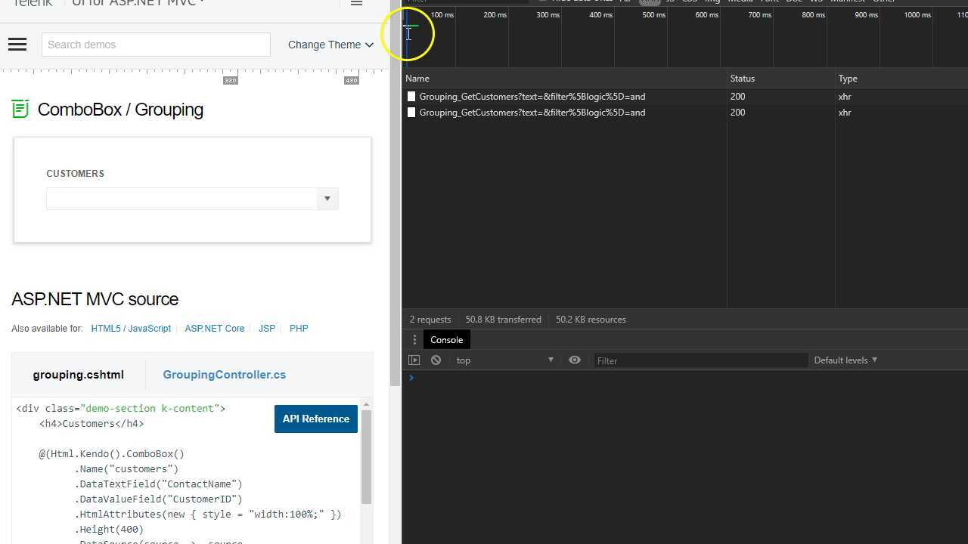The image size is (968, 544).
Task: Clear the browser console messages
Action: pos(436,360)
